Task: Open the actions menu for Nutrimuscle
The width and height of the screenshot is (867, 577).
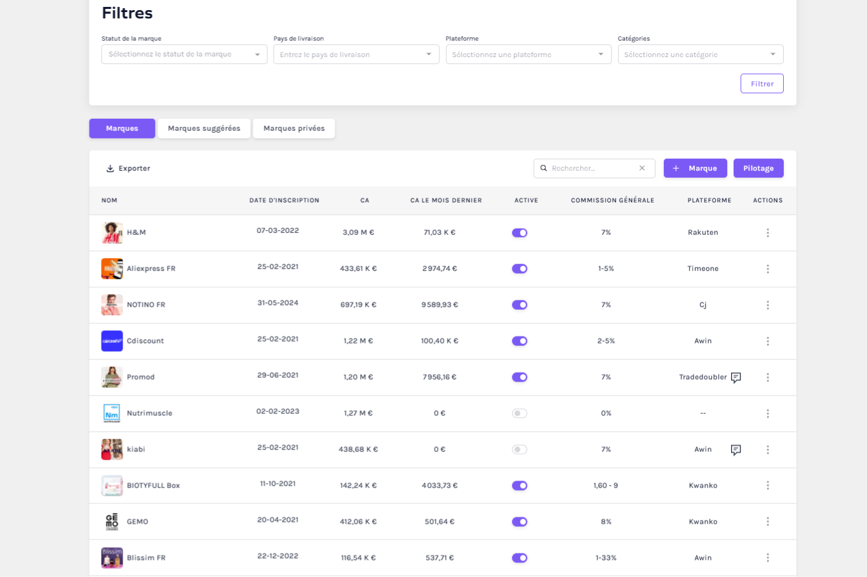Action: [x=767, y=414]
